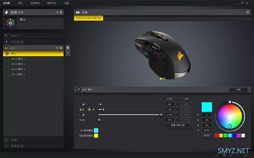Image resolution: width=254 pixels, height=158 pixels.
Task: Click the 表面校色 surface calibration icon
Action: pyautogui.click(x=7, y=146)
